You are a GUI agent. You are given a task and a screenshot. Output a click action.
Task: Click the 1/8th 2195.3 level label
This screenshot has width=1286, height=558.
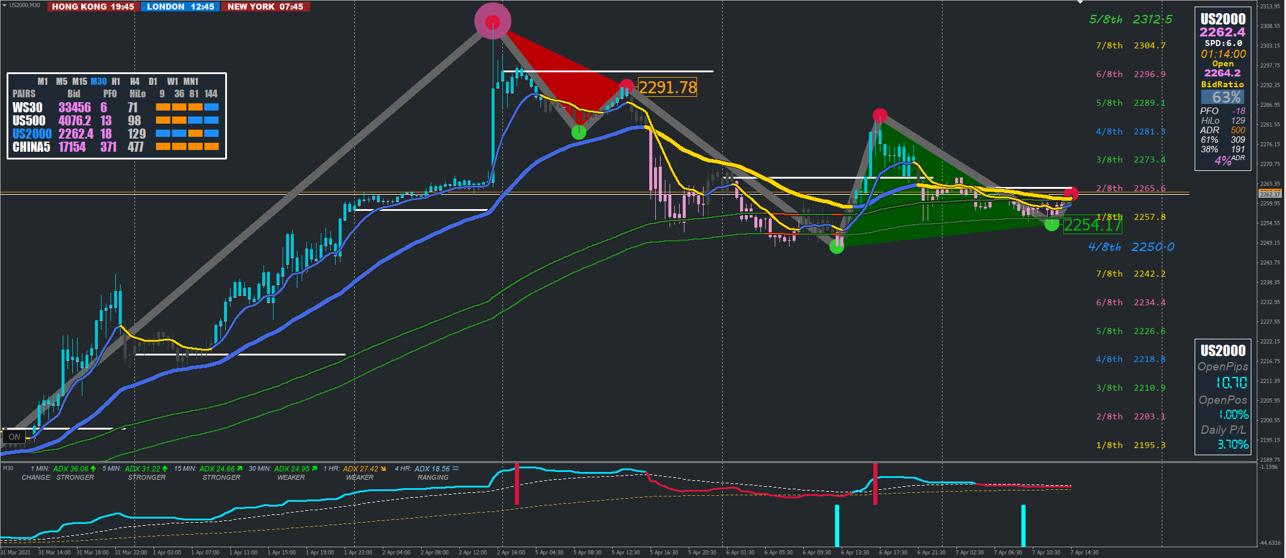pos(1131,445)
